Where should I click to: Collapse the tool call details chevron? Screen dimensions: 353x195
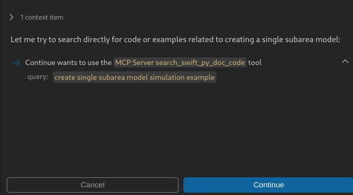(x=345, y=61)
